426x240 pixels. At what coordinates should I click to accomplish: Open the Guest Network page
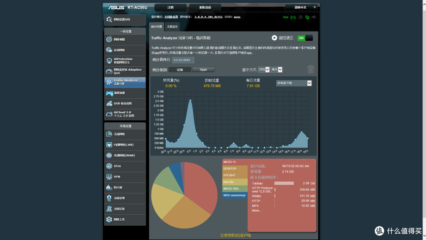click(x=125, y=50)
